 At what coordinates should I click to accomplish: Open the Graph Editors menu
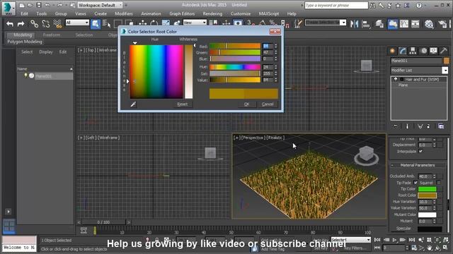[x=182, y=13]
